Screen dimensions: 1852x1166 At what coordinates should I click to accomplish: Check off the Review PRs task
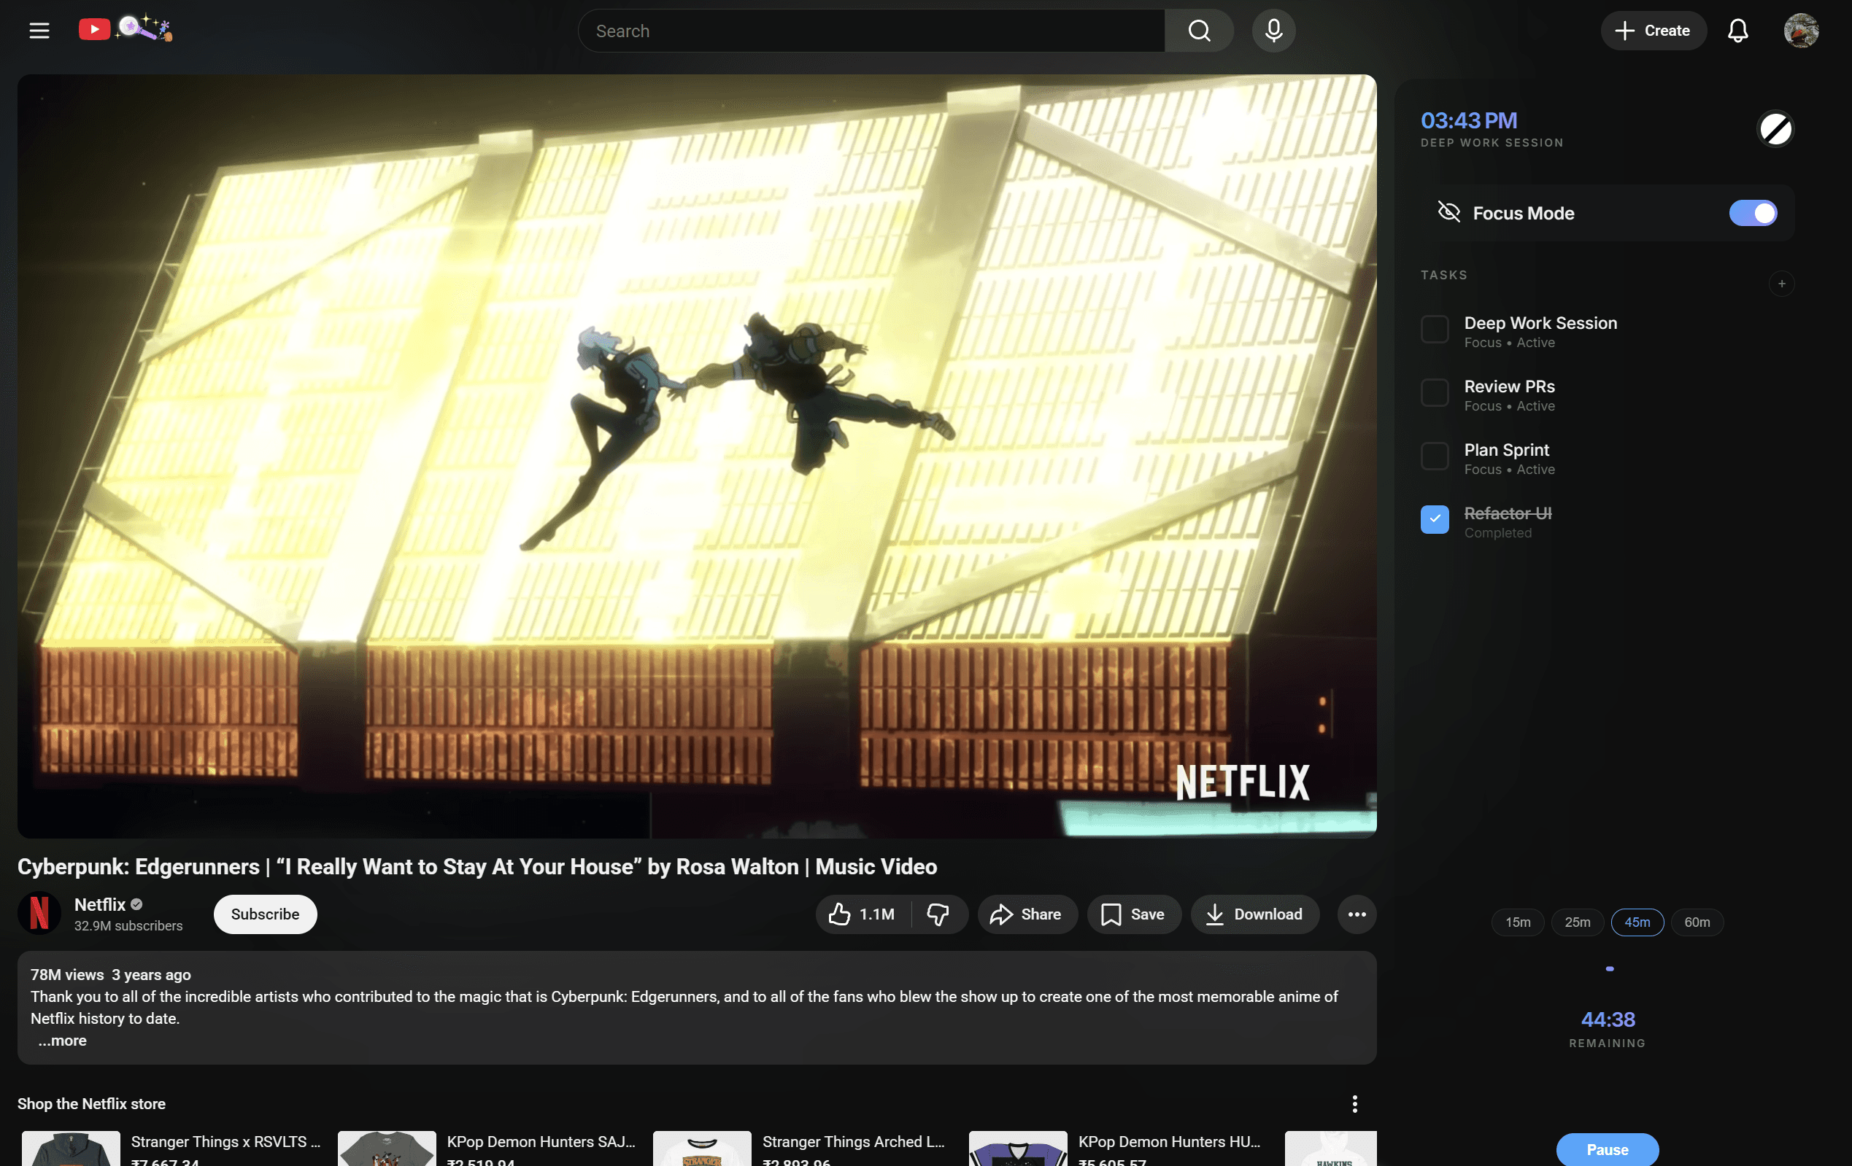(1434, 393)
